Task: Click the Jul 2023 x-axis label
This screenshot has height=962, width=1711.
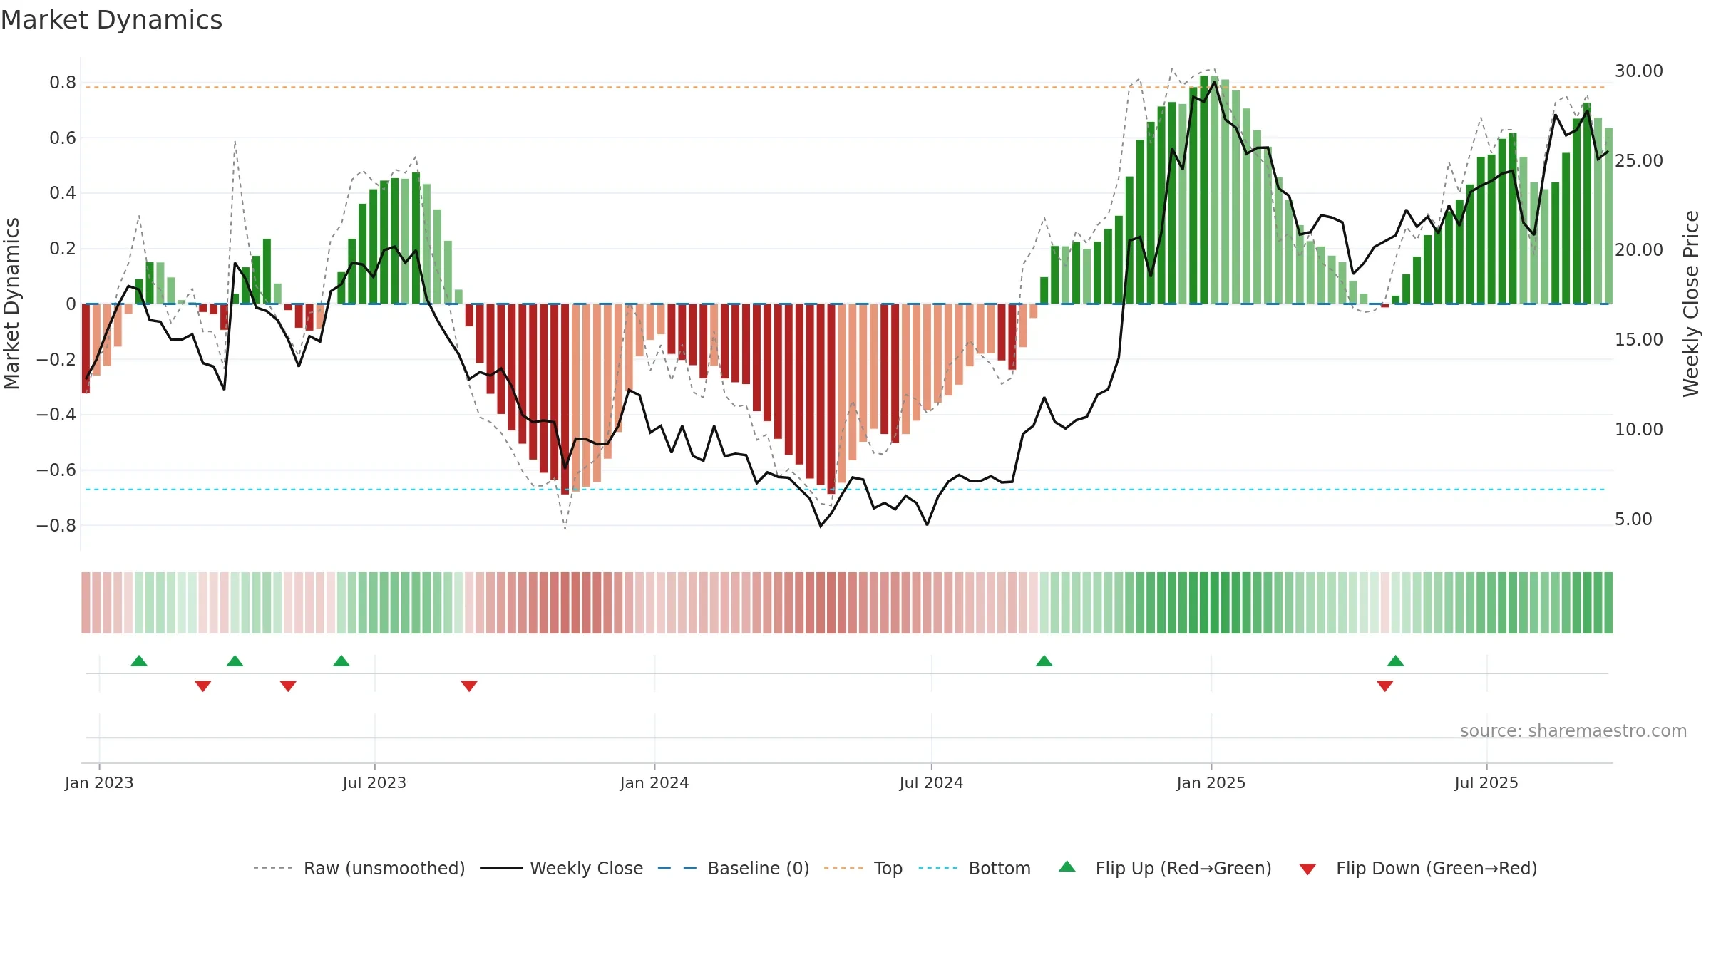Action: click(x=374, y=782)
